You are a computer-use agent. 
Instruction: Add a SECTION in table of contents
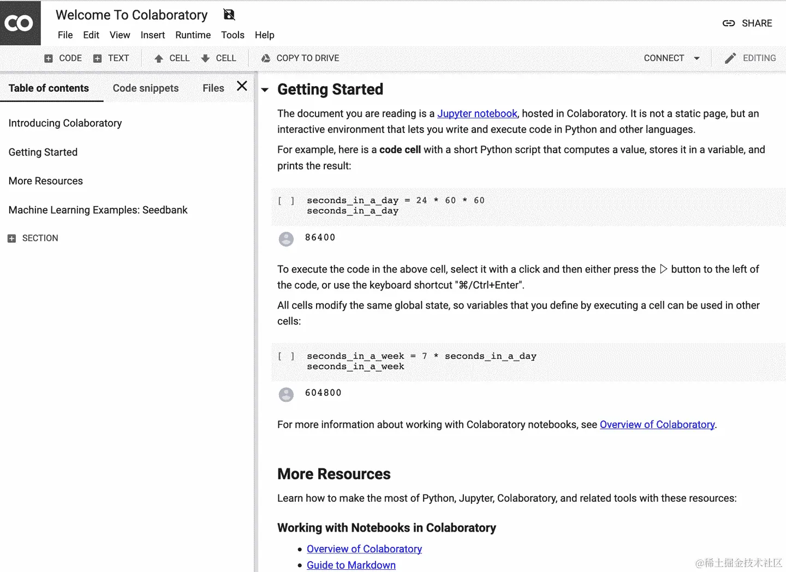[33, 238]
